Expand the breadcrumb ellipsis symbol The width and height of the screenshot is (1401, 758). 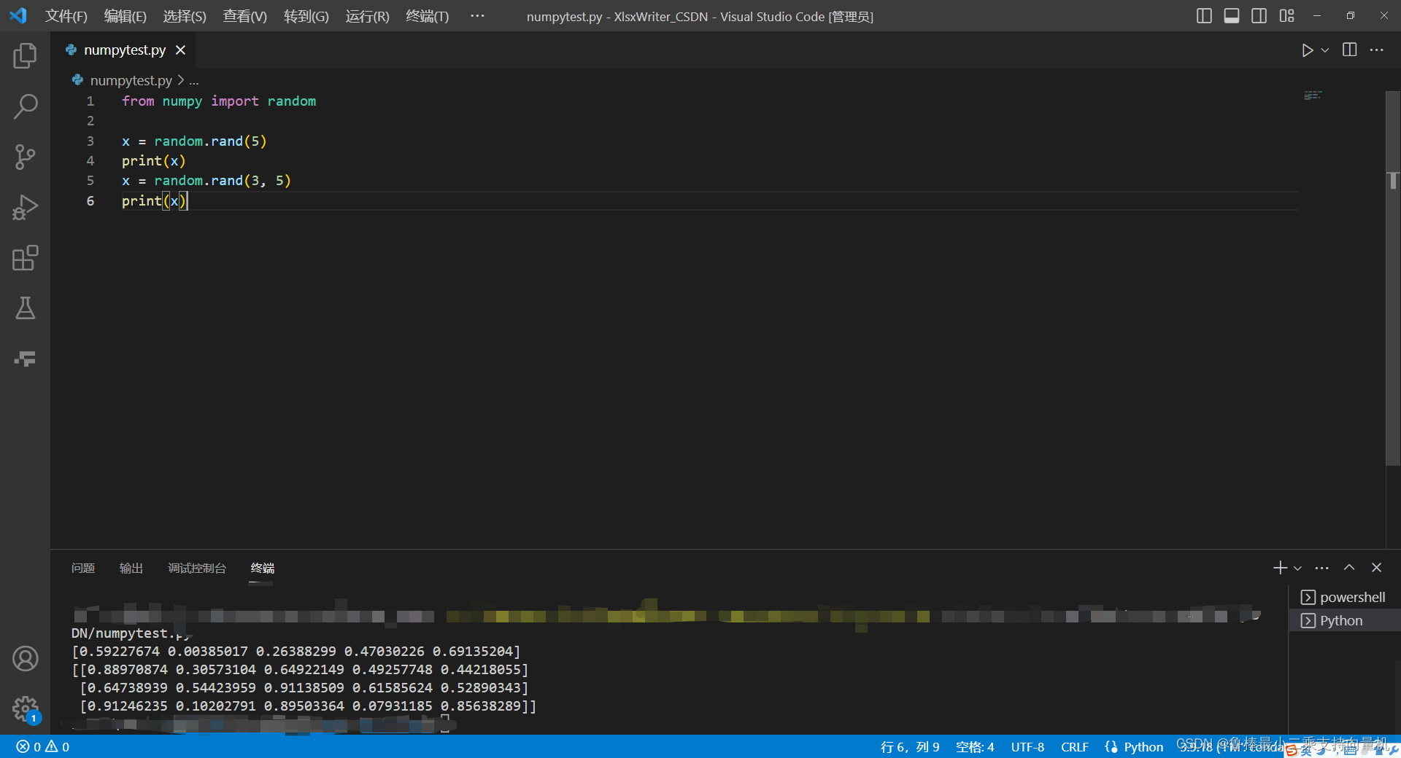coord(194,80)
